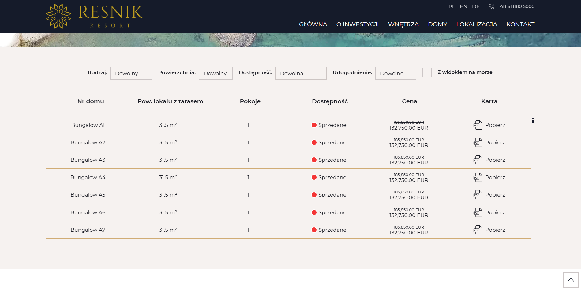Select the Bungalow A7 row name
Screen dimensions: 581x291
pyautogui.click(x=88, y=230)
